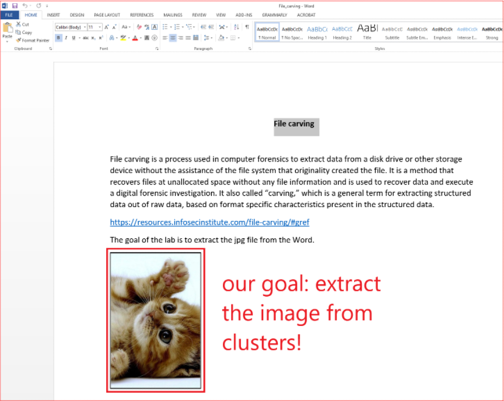
Task: Open the font size dropdown showing 11
Action: pos(100,27)
